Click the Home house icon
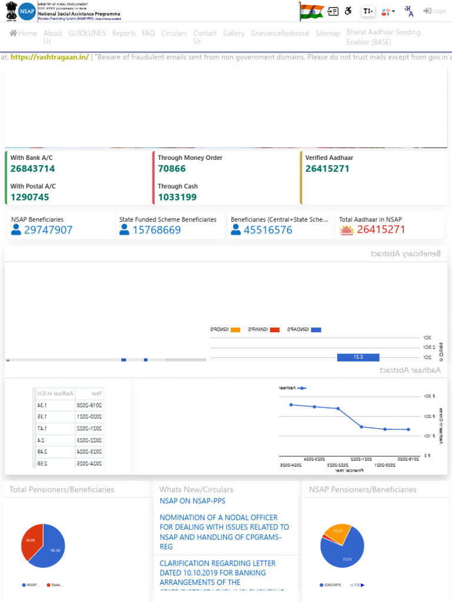 13,33
